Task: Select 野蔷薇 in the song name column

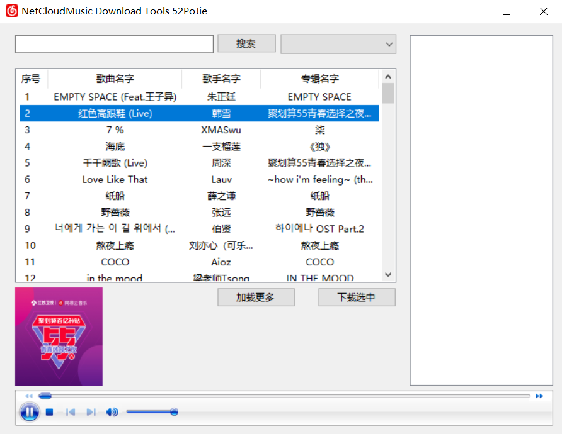Action: pyautogui.click(x=115, y=212)
